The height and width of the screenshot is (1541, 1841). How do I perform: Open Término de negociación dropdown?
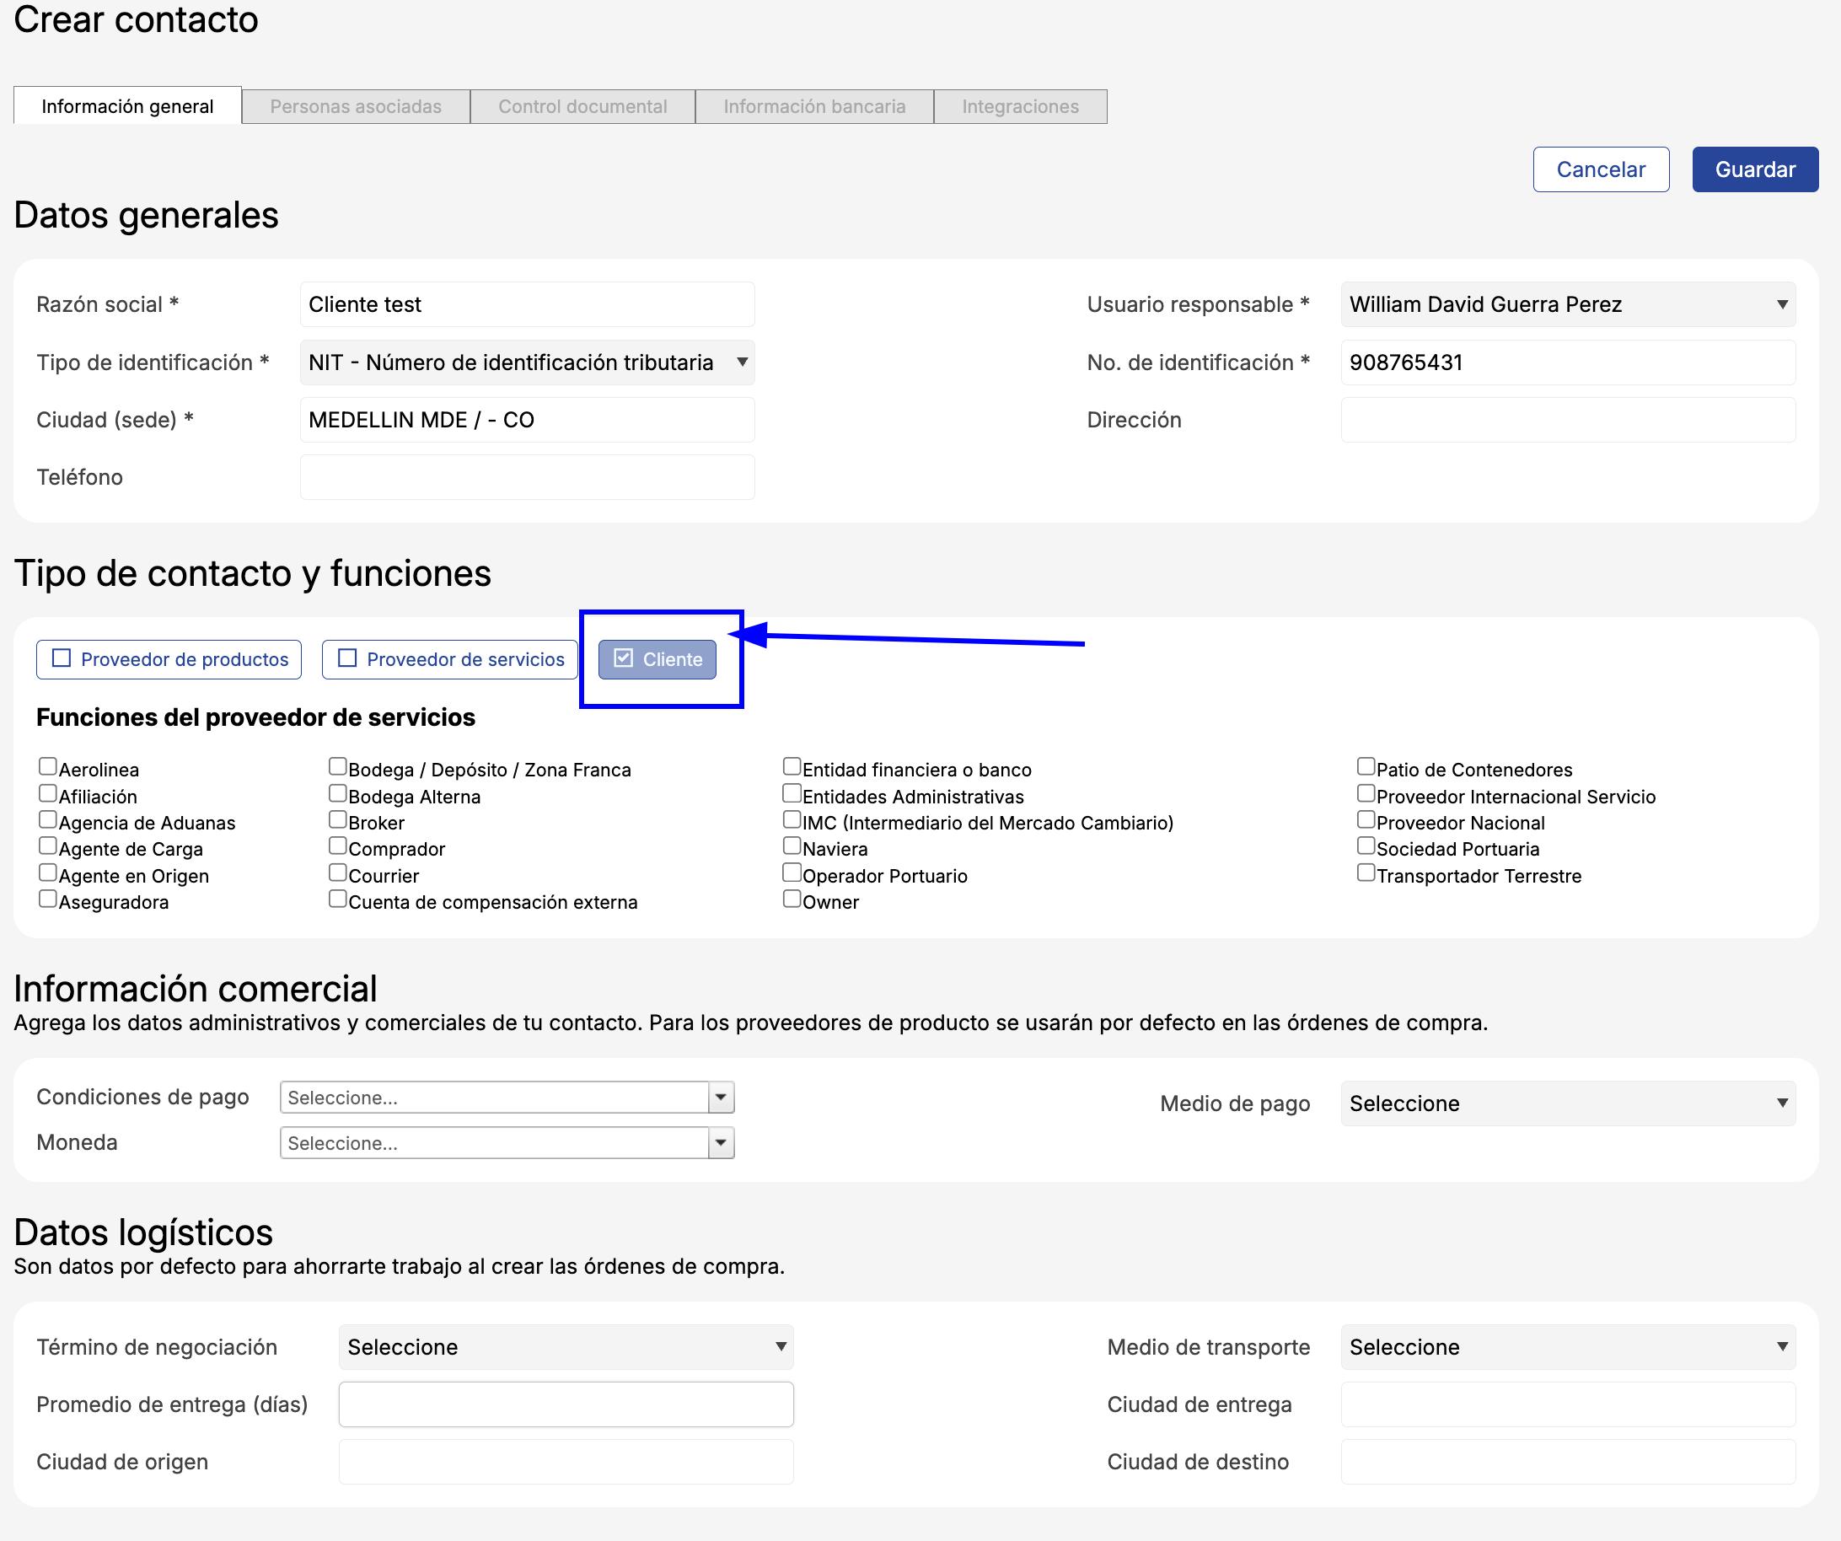566,1347
